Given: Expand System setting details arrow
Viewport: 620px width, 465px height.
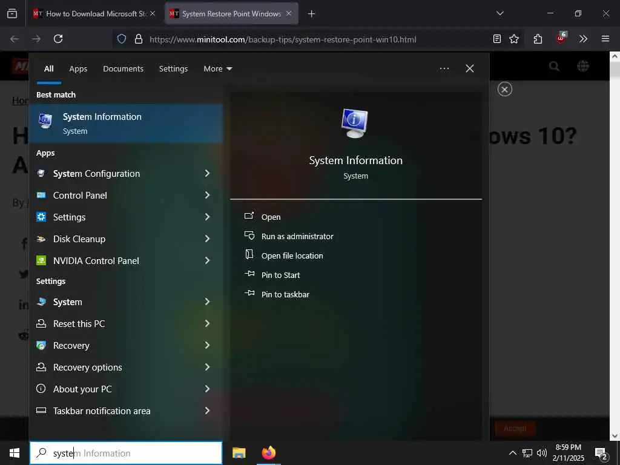Looking at the screenshot, I should (207, 302).
